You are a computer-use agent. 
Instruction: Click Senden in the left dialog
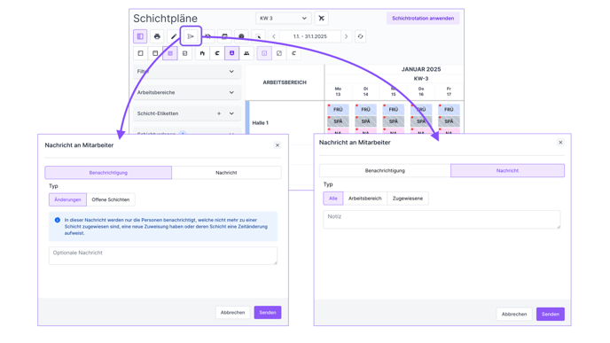pos(268,313)
